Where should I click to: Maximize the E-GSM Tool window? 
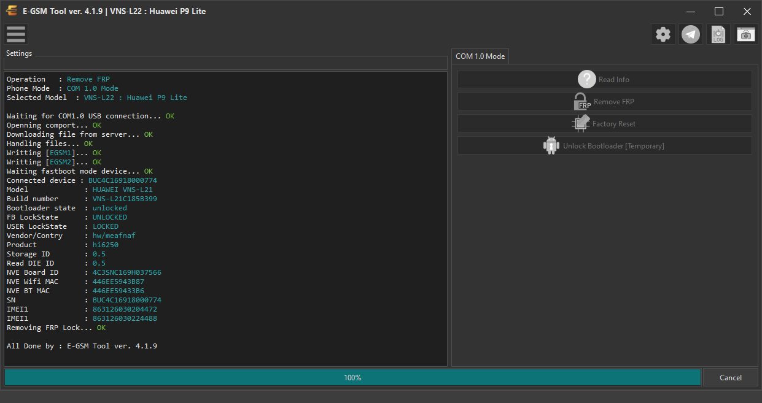(719, 11)
